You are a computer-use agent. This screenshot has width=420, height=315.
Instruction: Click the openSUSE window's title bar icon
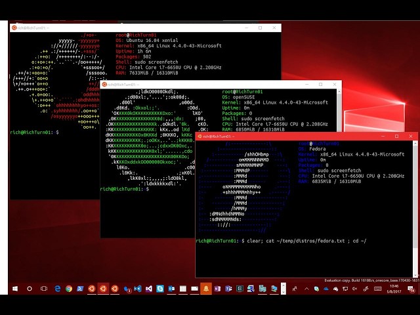point(104,85)
